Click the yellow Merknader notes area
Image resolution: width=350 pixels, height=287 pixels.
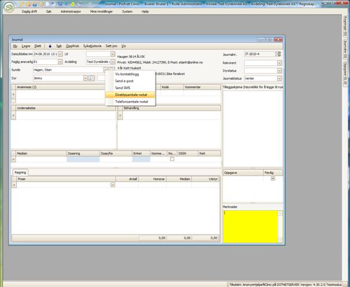click(252, 225)
